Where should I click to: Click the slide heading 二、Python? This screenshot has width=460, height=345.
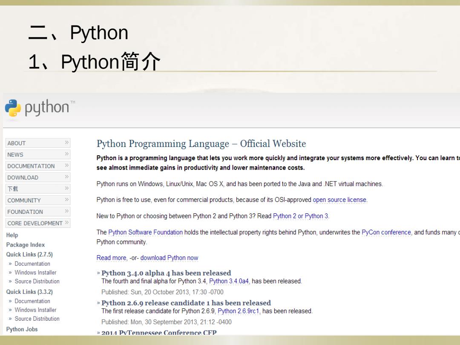coord(78,32)
